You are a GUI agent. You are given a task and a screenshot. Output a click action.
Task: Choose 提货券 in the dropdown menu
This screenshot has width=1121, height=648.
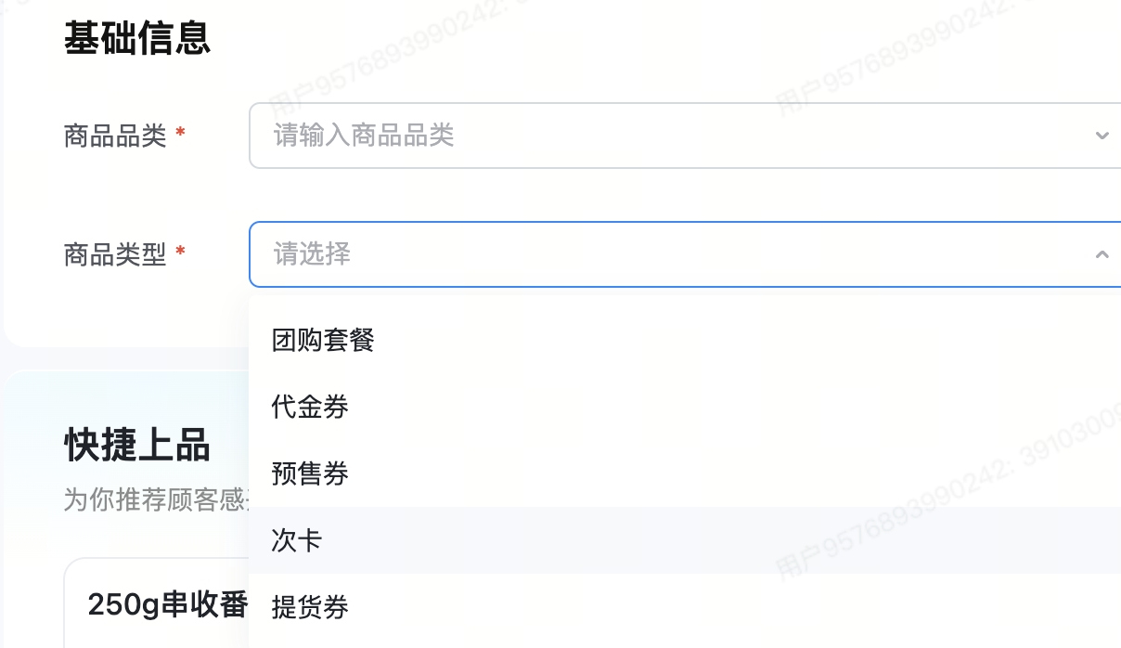310,607
